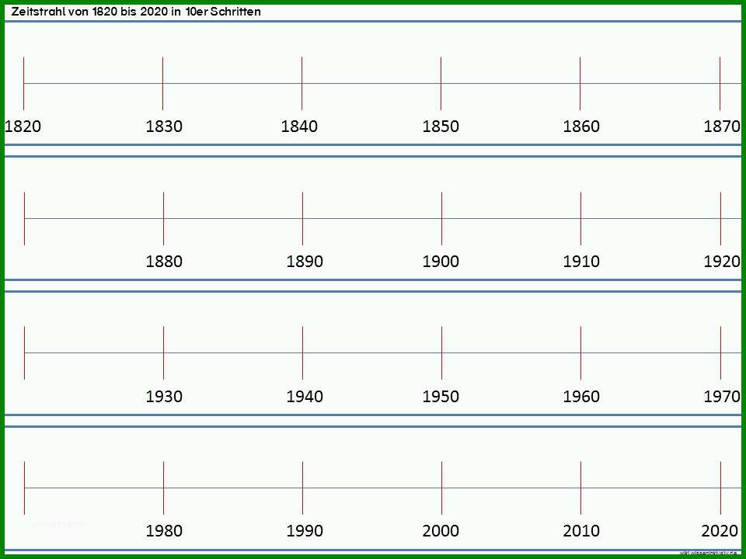The height and width of the screenshot is (559, 746).
Task: Select the tick mark above 2000
Action: tap(441, 488)
